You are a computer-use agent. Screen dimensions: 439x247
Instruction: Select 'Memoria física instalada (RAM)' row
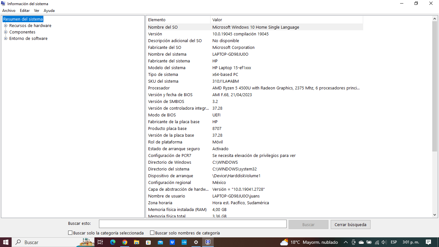click(x=255, y=210)
